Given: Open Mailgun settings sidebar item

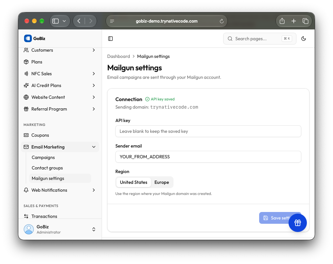Looking at the screenshot, I should point(60,178).
